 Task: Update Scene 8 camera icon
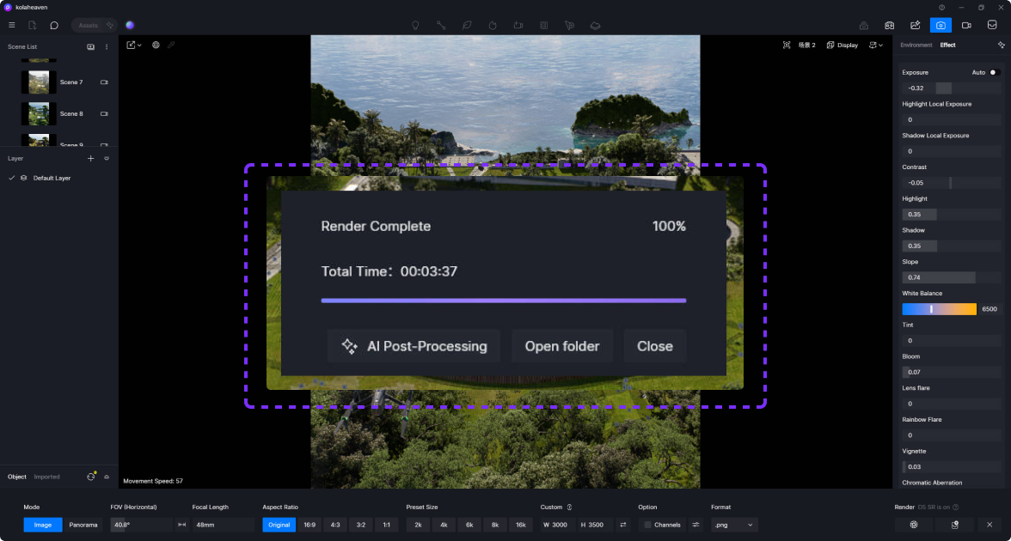pyautogui.click(x=104, y=114)
